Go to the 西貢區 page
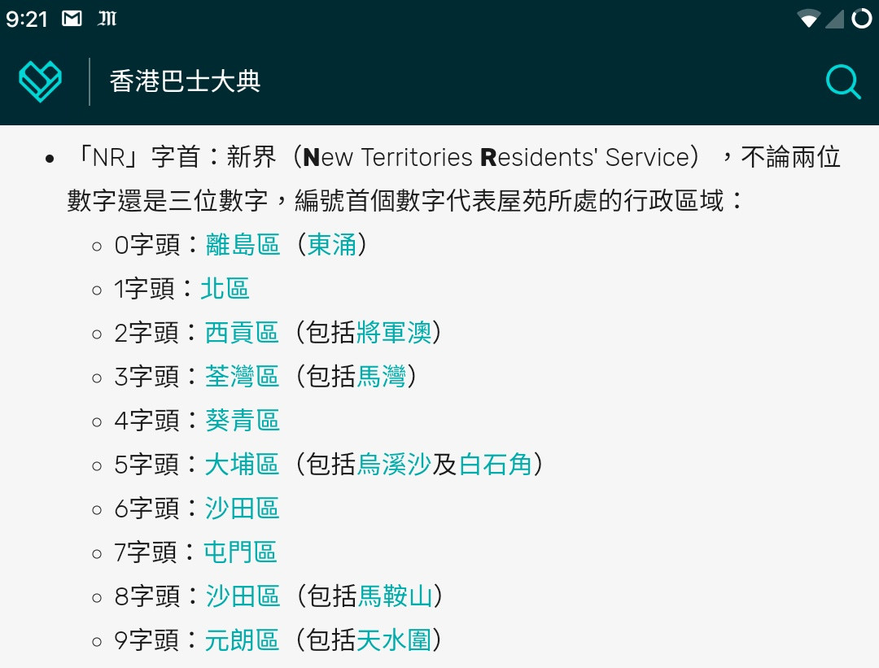Screen dimensions: 879x668 tap(242, 333)
